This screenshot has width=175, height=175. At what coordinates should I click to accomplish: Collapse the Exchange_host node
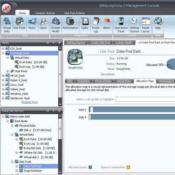3,53
